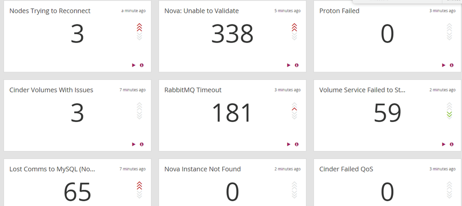Viewport: 462px width, 206px height.
Task: Select the Cinder Volumes With Issues title
Action: pyautogui.click(x=51, y=90)
